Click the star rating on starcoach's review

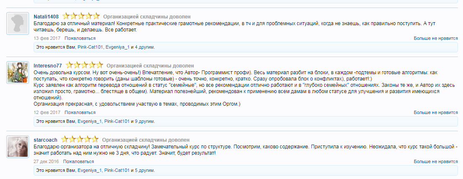[80, 140]
